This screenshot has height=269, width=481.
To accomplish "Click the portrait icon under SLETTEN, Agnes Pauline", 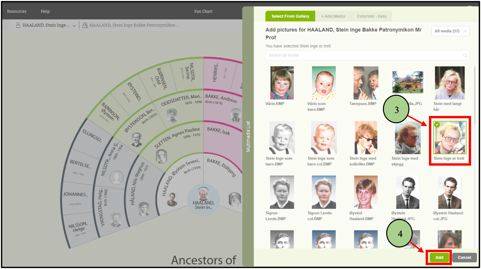I will (161, 156).
